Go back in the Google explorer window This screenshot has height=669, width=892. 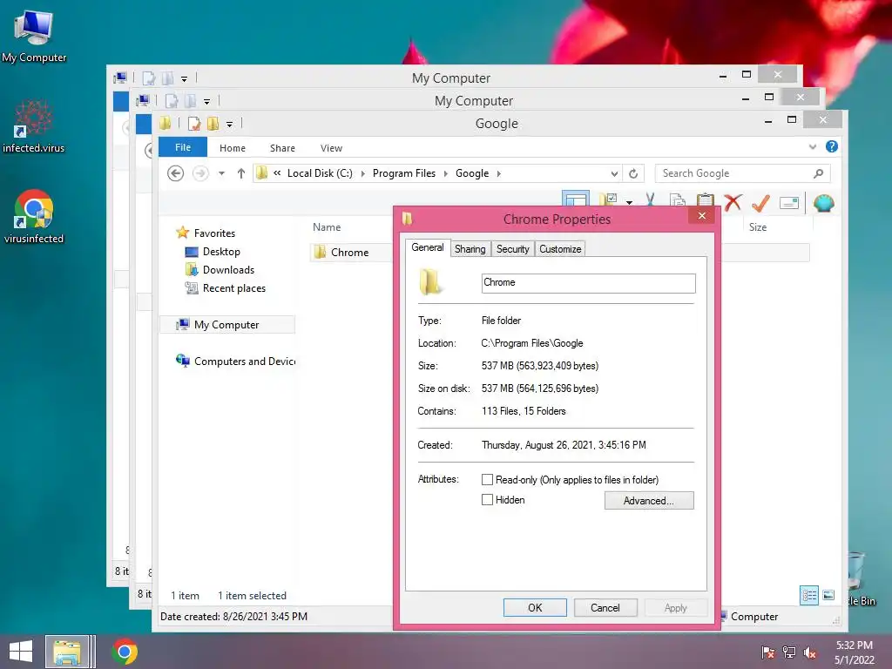click(x=175, y=173)
